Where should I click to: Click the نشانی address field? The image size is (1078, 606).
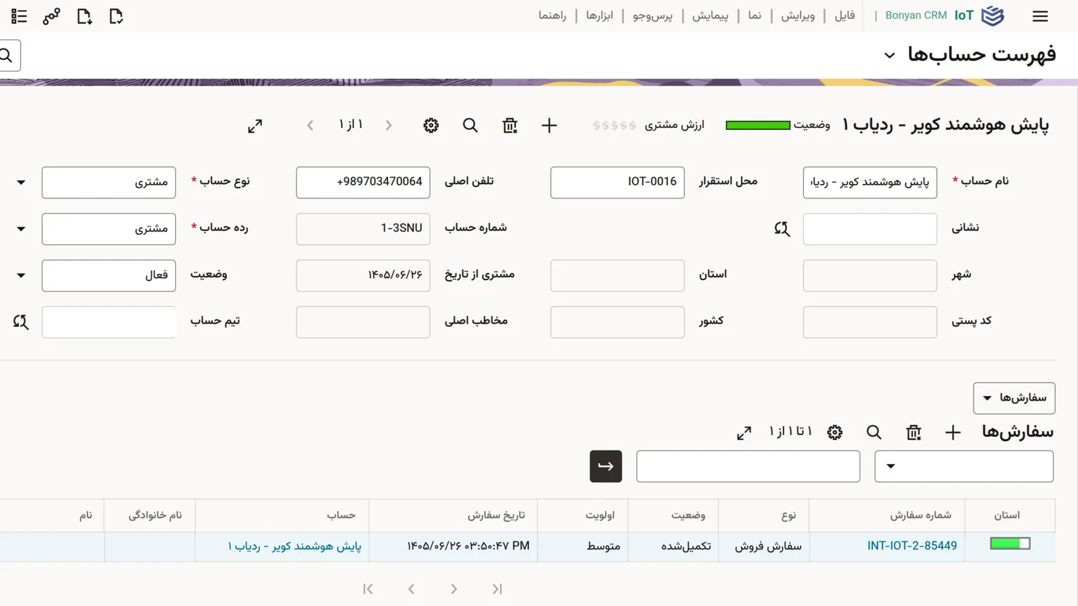click(x=870, y=229)
